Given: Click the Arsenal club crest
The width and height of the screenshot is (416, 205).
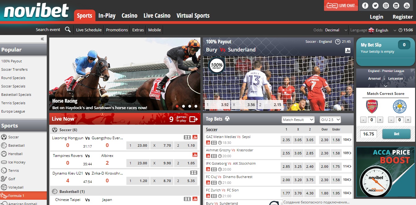Looking at the screenshot, I should tap(372, 106).
